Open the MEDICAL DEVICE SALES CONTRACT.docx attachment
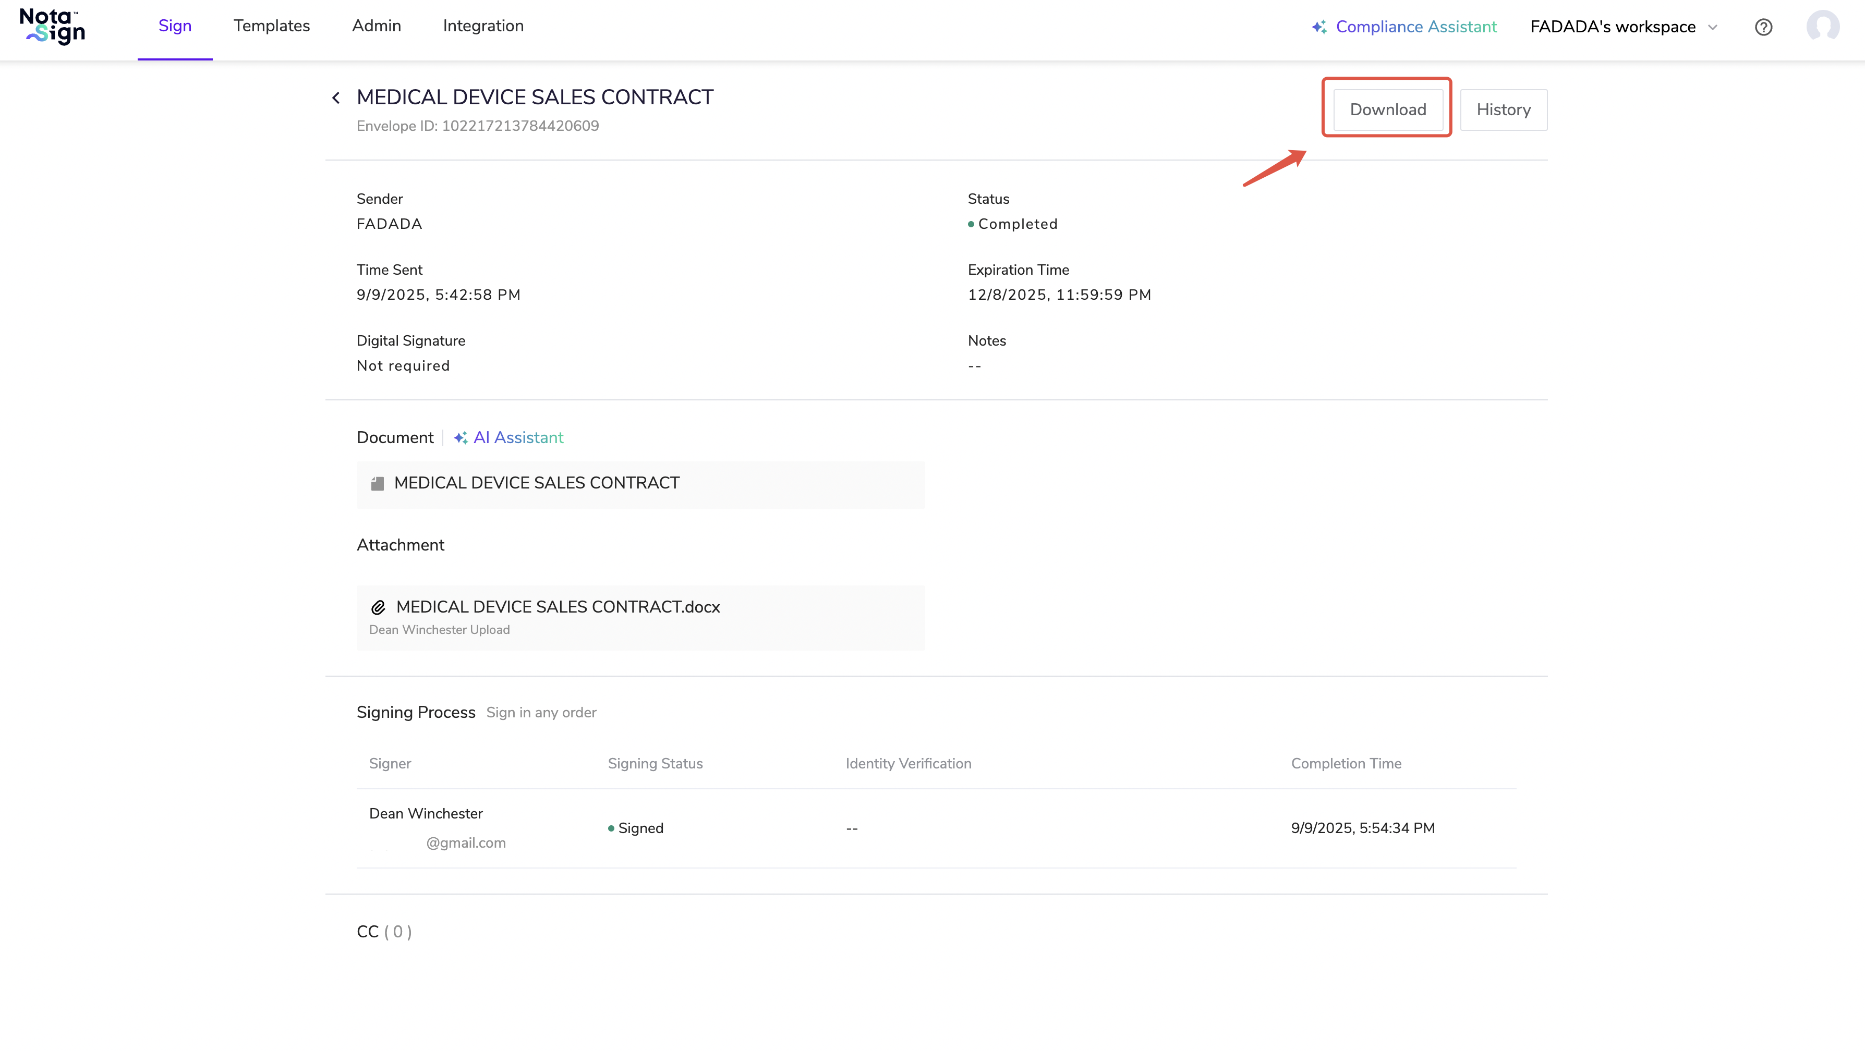Image resolution: width=1865 pixels, height=1051 pixels. coord(558,607)
